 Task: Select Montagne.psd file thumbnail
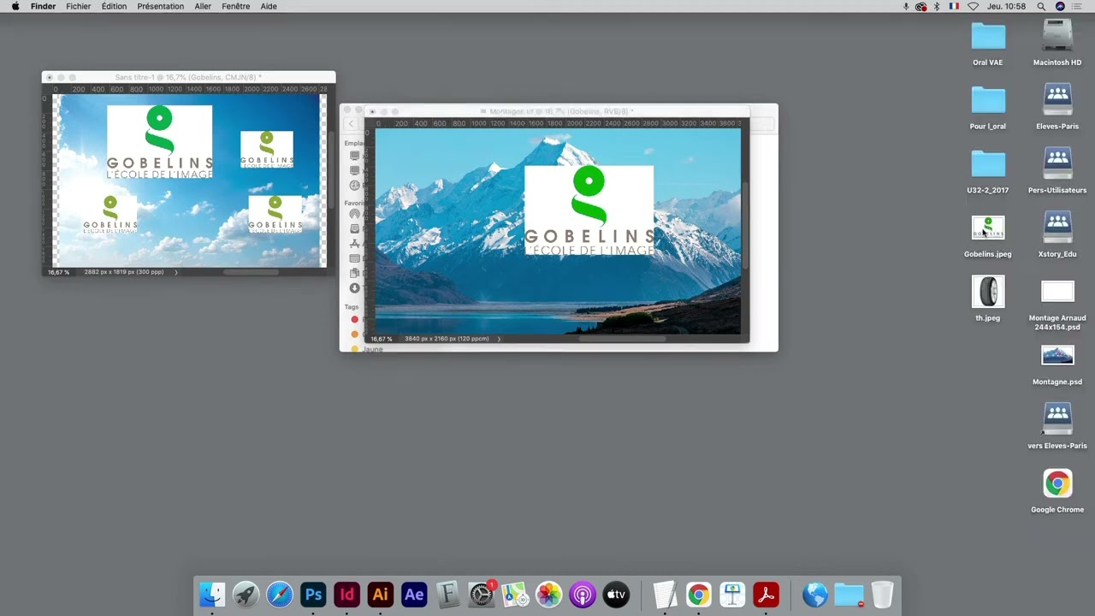click(1057, 355)
